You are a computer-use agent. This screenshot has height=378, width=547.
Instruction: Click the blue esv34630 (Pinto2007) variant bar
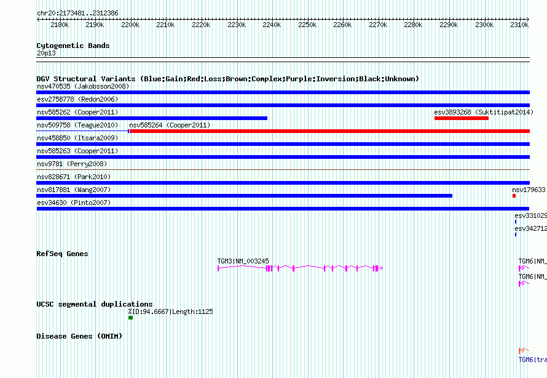point(283,209)
